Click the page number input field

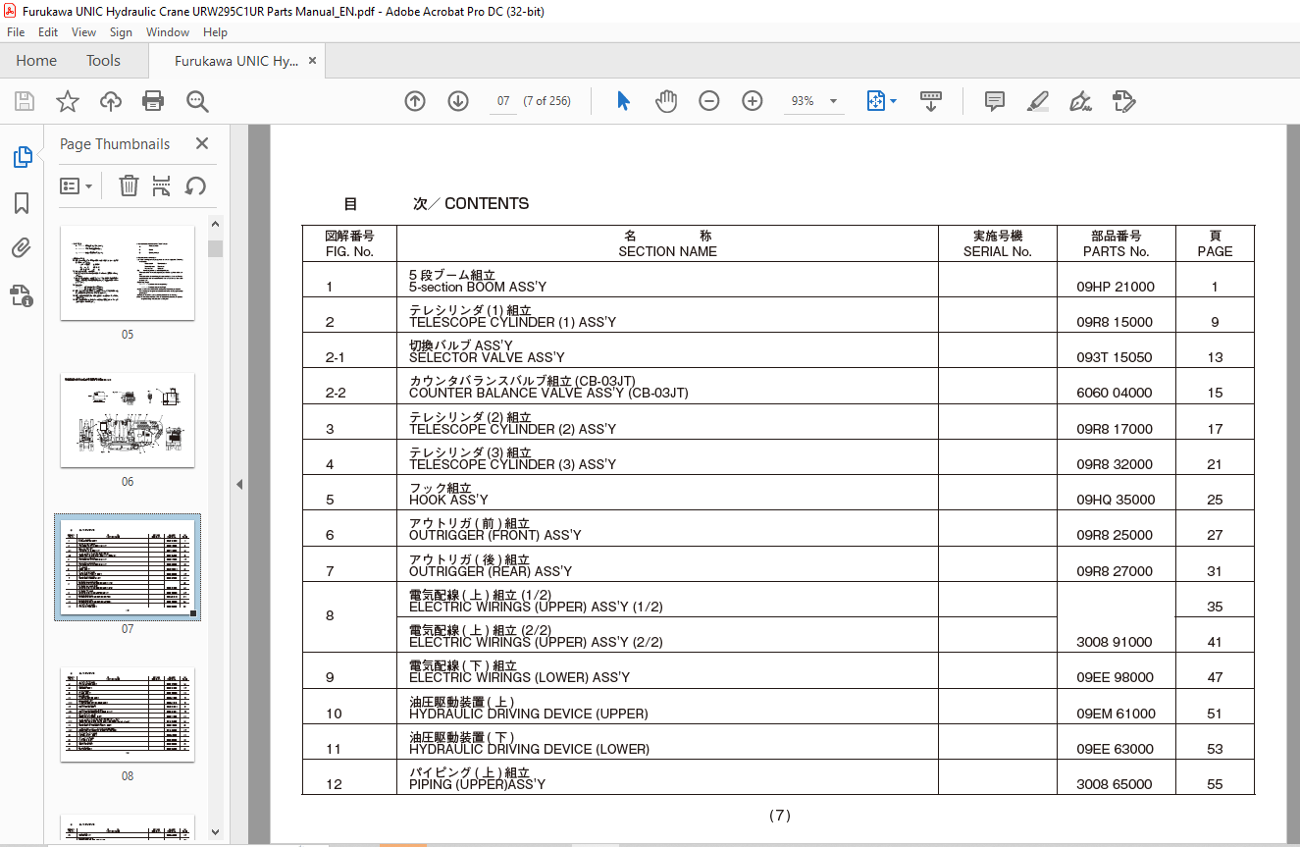point(503,101)
